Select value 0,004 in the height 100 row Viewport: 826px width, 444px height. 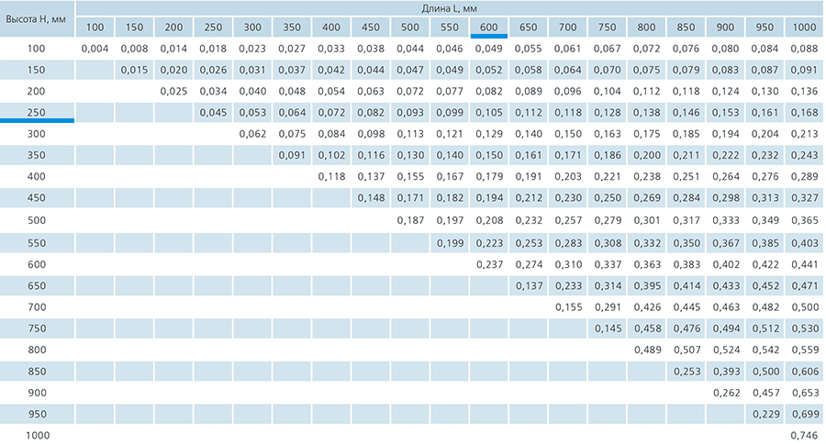[x=95, y=49]
